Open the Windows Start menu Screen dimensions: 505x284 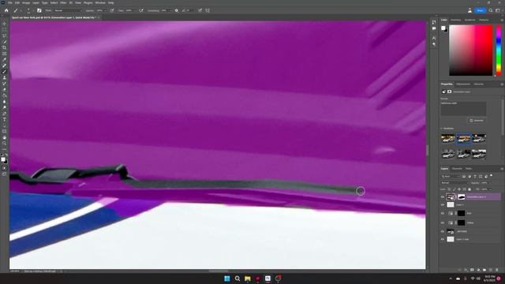tap(227, 278)
